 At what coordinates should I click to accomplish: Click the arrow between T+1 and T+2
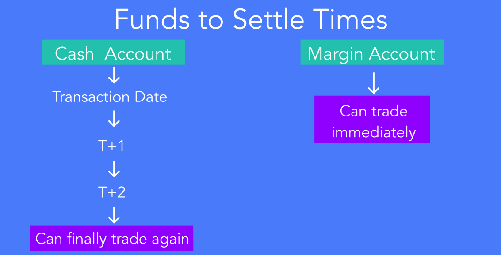click(114, 169)
